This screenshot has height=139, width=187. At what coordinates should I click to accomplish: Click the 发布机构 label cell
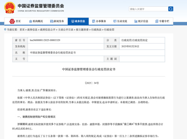tap(20, 46)
